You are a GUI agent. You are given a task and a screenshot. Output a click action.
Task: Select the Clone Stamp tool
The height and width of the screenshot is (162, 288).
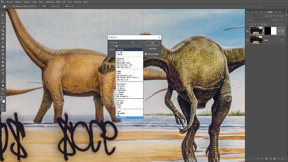pyautogui.click(x=3, y=46)
